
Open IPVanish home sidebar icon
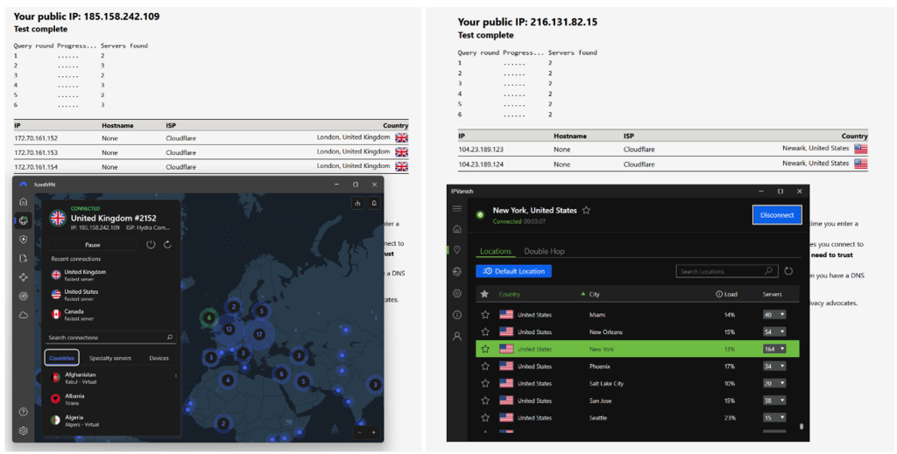coord(456,229)
